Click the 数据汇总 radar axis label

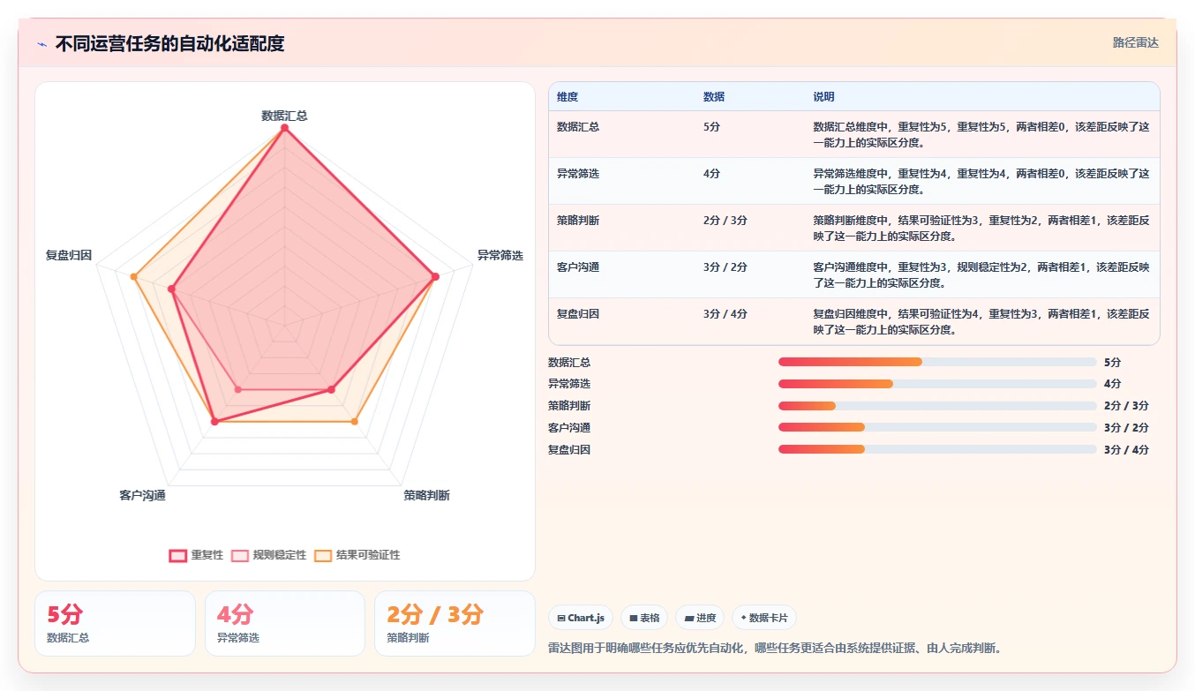(284, 116)
